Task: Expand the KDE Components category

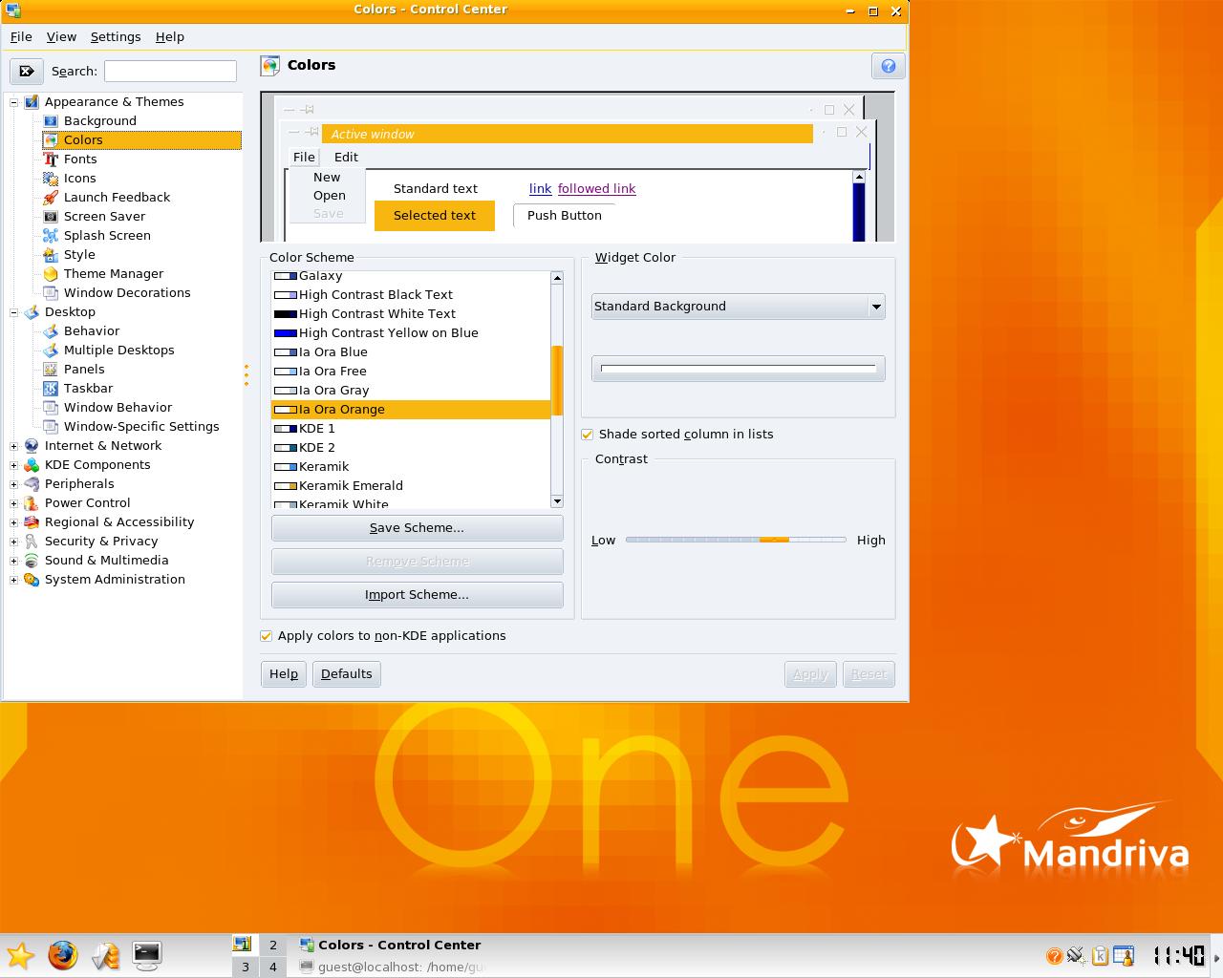Action: pyautogui.click(x=14, y=465)
